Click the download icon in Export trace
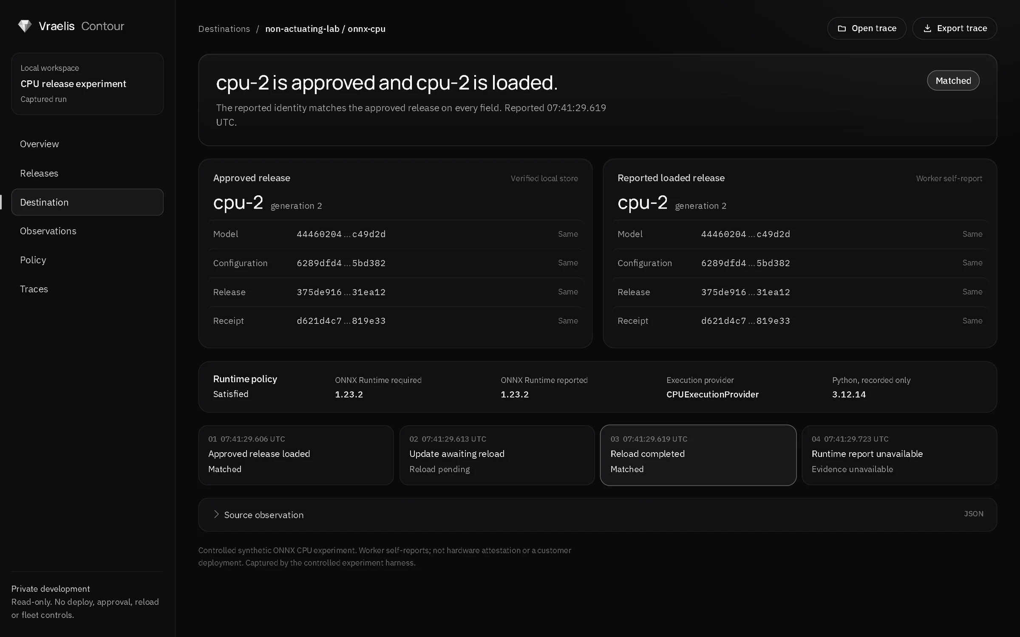This screenshot has height=637, width=1020. [x=927, y=28]
